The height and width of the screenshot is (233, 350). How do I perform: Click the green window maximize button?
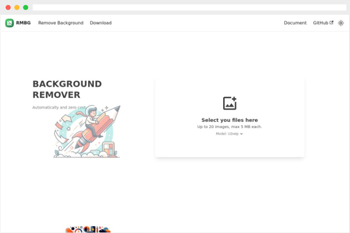(26, 7)
